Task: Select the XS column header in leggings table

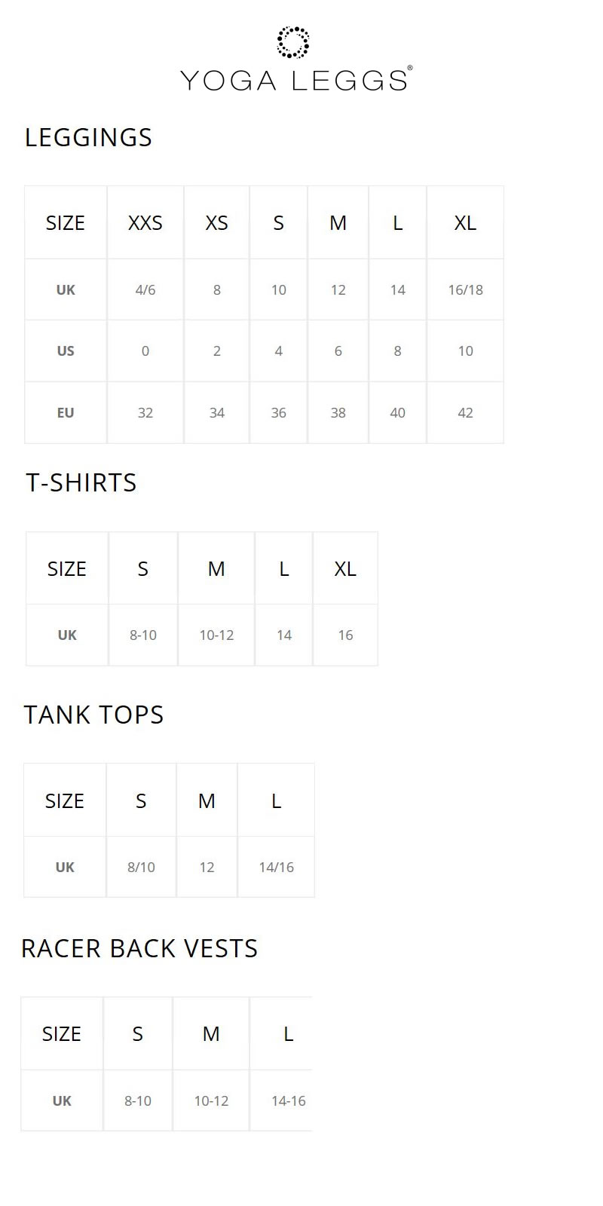Action: tap(216, 222)
